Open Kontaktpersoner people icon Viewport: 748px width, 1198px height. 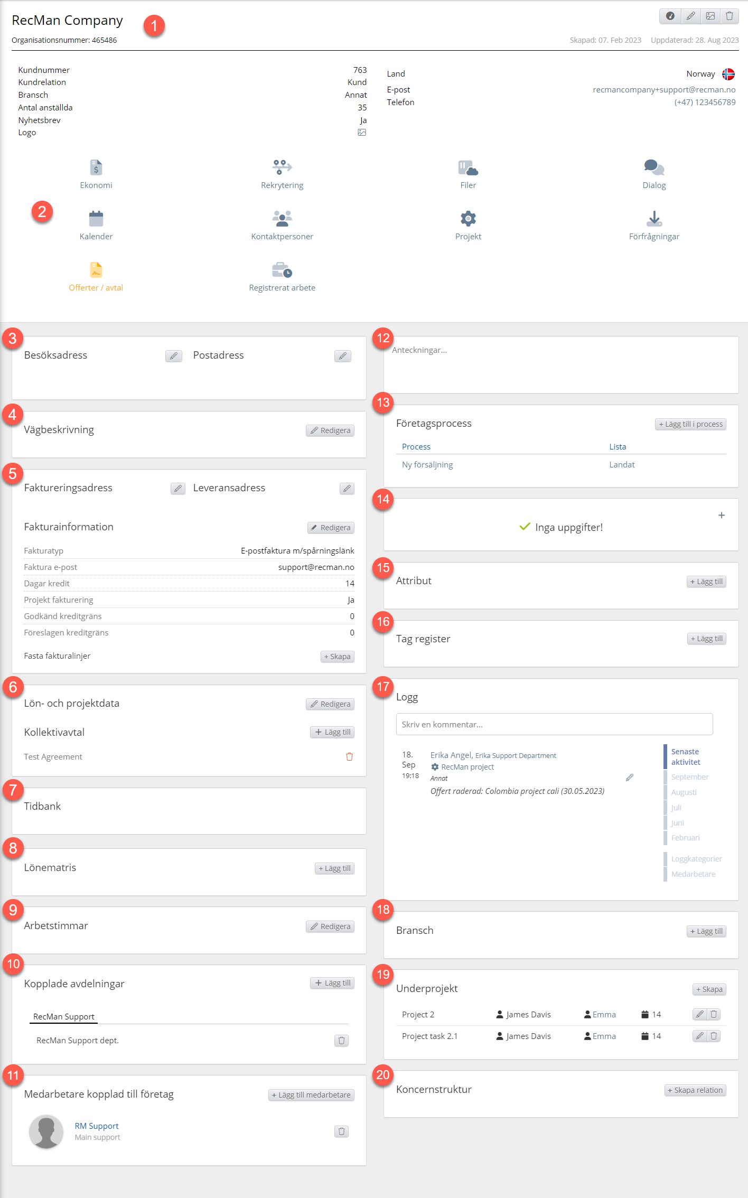pyautogui.click(x=282, y=219)
